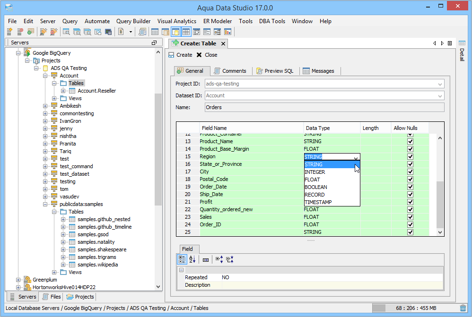This screenshot has height=317, width=472.
Task: Open the Project ID dropdown
Action: [440, 84]
